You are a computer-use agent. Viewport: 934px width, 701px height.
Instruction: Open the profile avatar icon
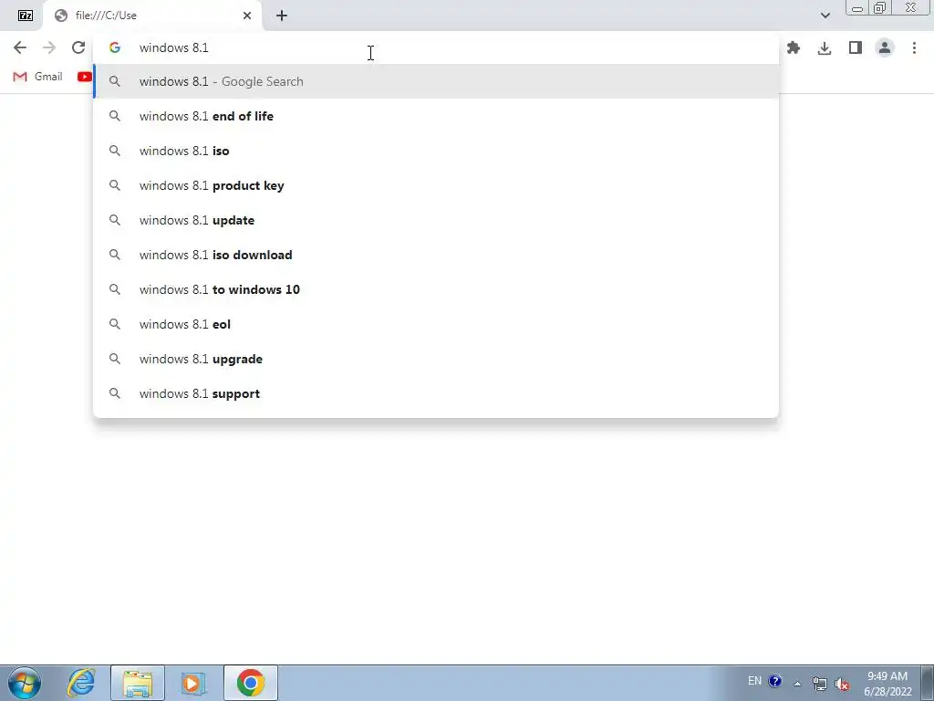point(885,47)
